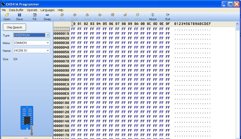Open the Data Buffer menu
Screen dimensions: 241x139
(x=16, y=10)
